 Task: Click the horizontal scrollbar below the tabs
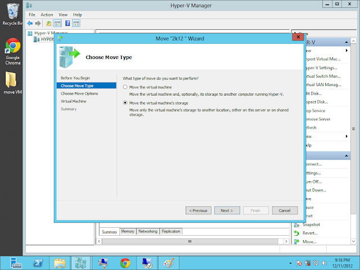(x=191, y=241)
